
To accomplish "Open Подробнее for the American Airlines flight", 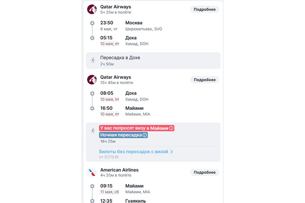I will [x=204, y=173].
